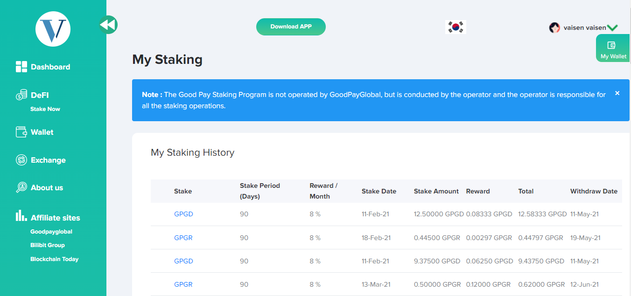Click the user avatar picture
The width and height of the screenshot is (631, 296).
pos(554,28)
